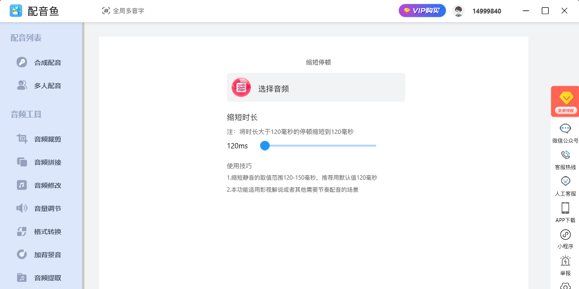The width and height of the screenshot is (579, 289).
Task: Click the blue slider handle at 120ms
Action: (x=265, y=145)
